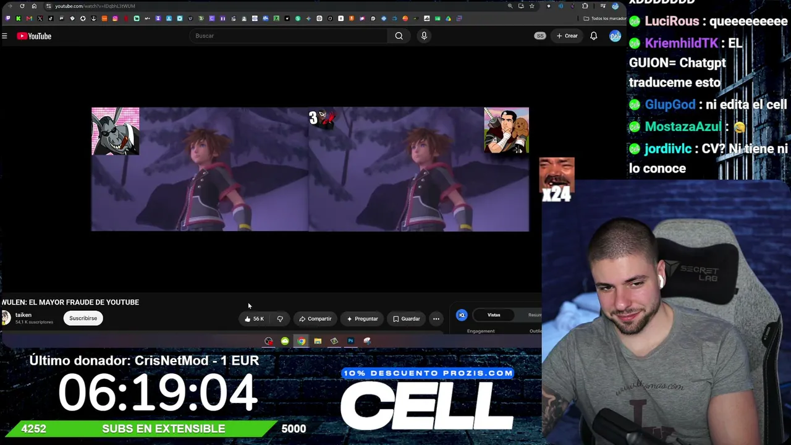Click the magnifying glass search button

(399, 36)
